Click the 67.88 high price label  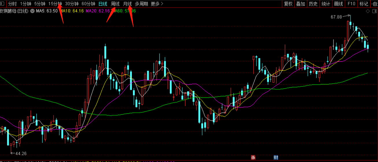click(x=336, y=17)
